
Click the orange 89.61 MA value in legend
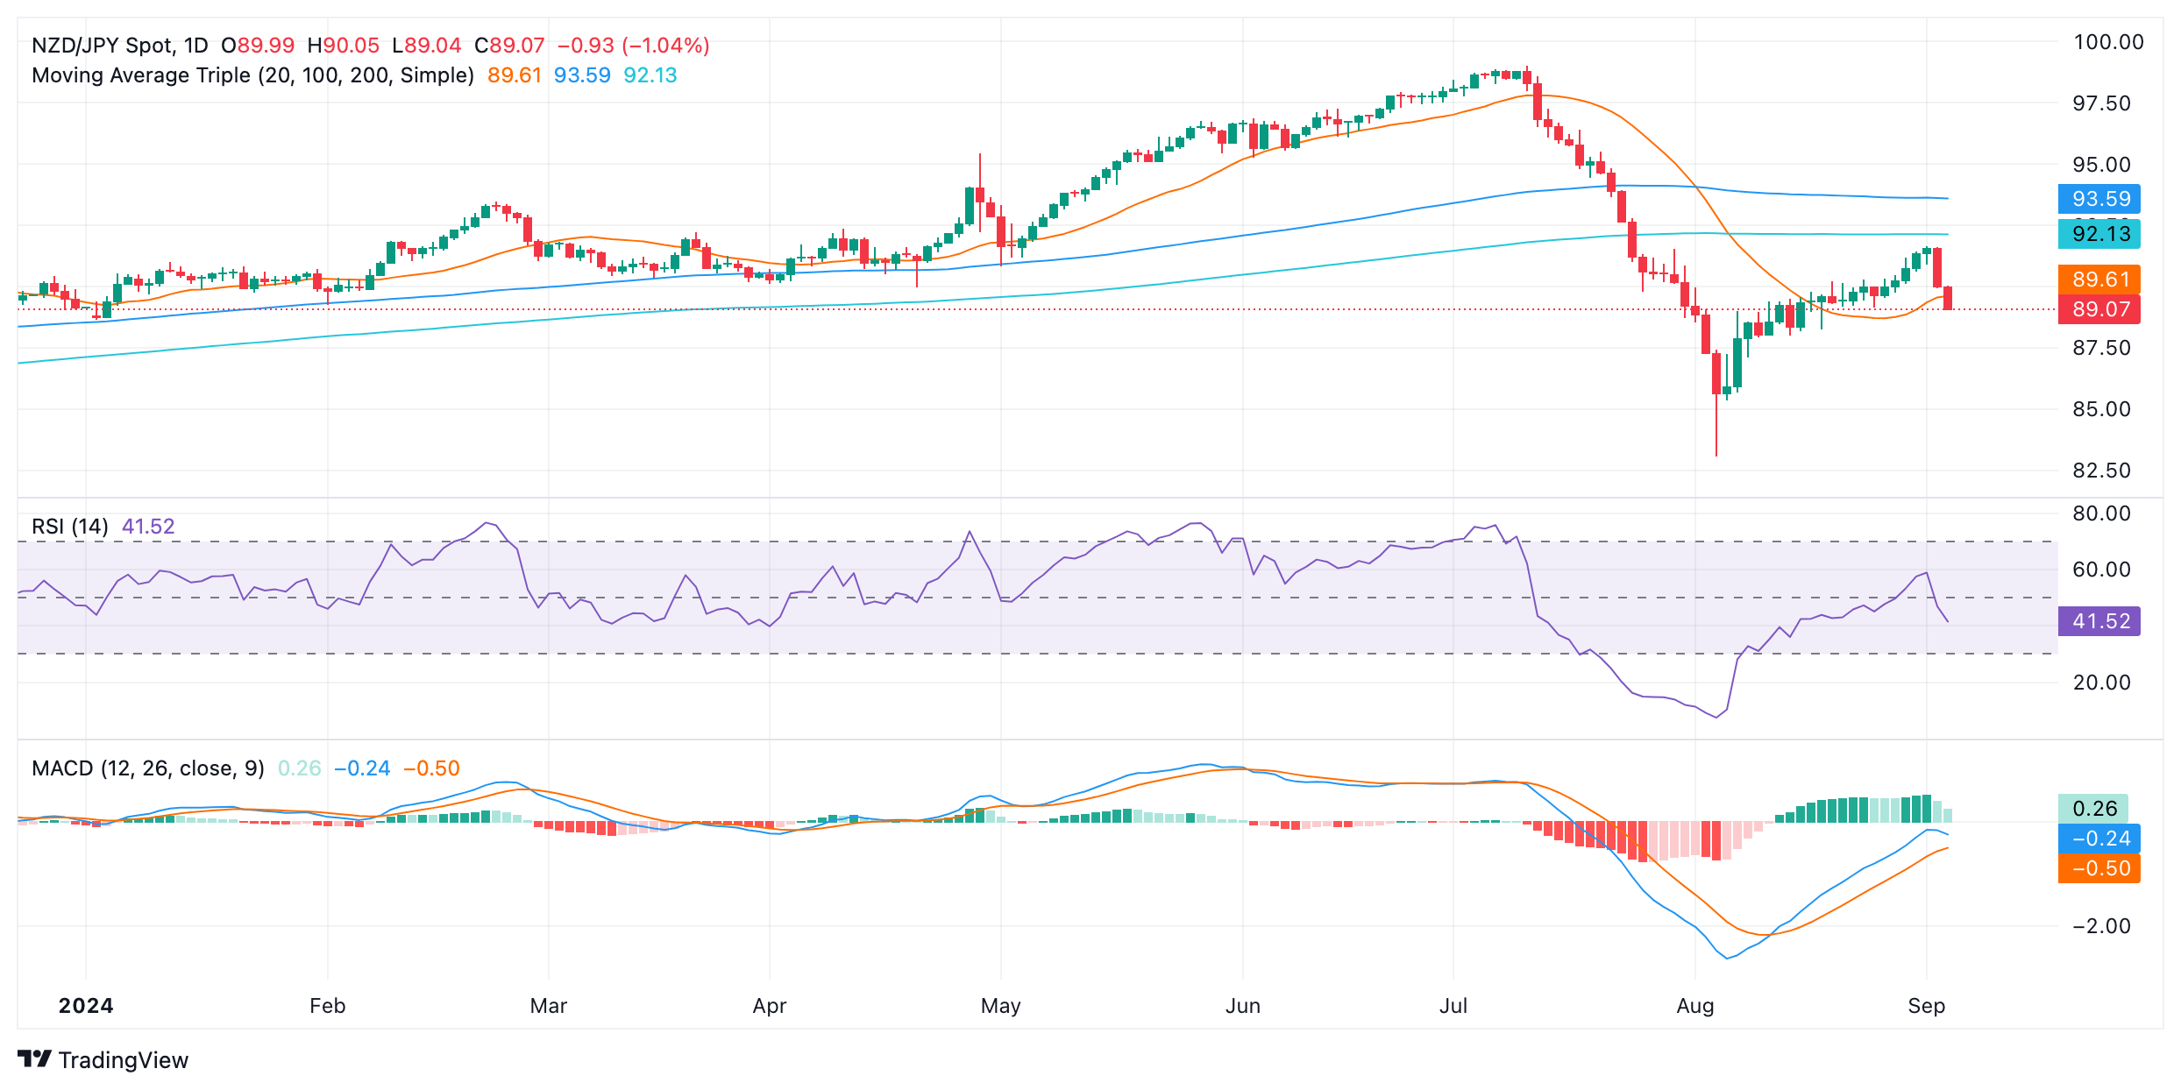(515, 75)
